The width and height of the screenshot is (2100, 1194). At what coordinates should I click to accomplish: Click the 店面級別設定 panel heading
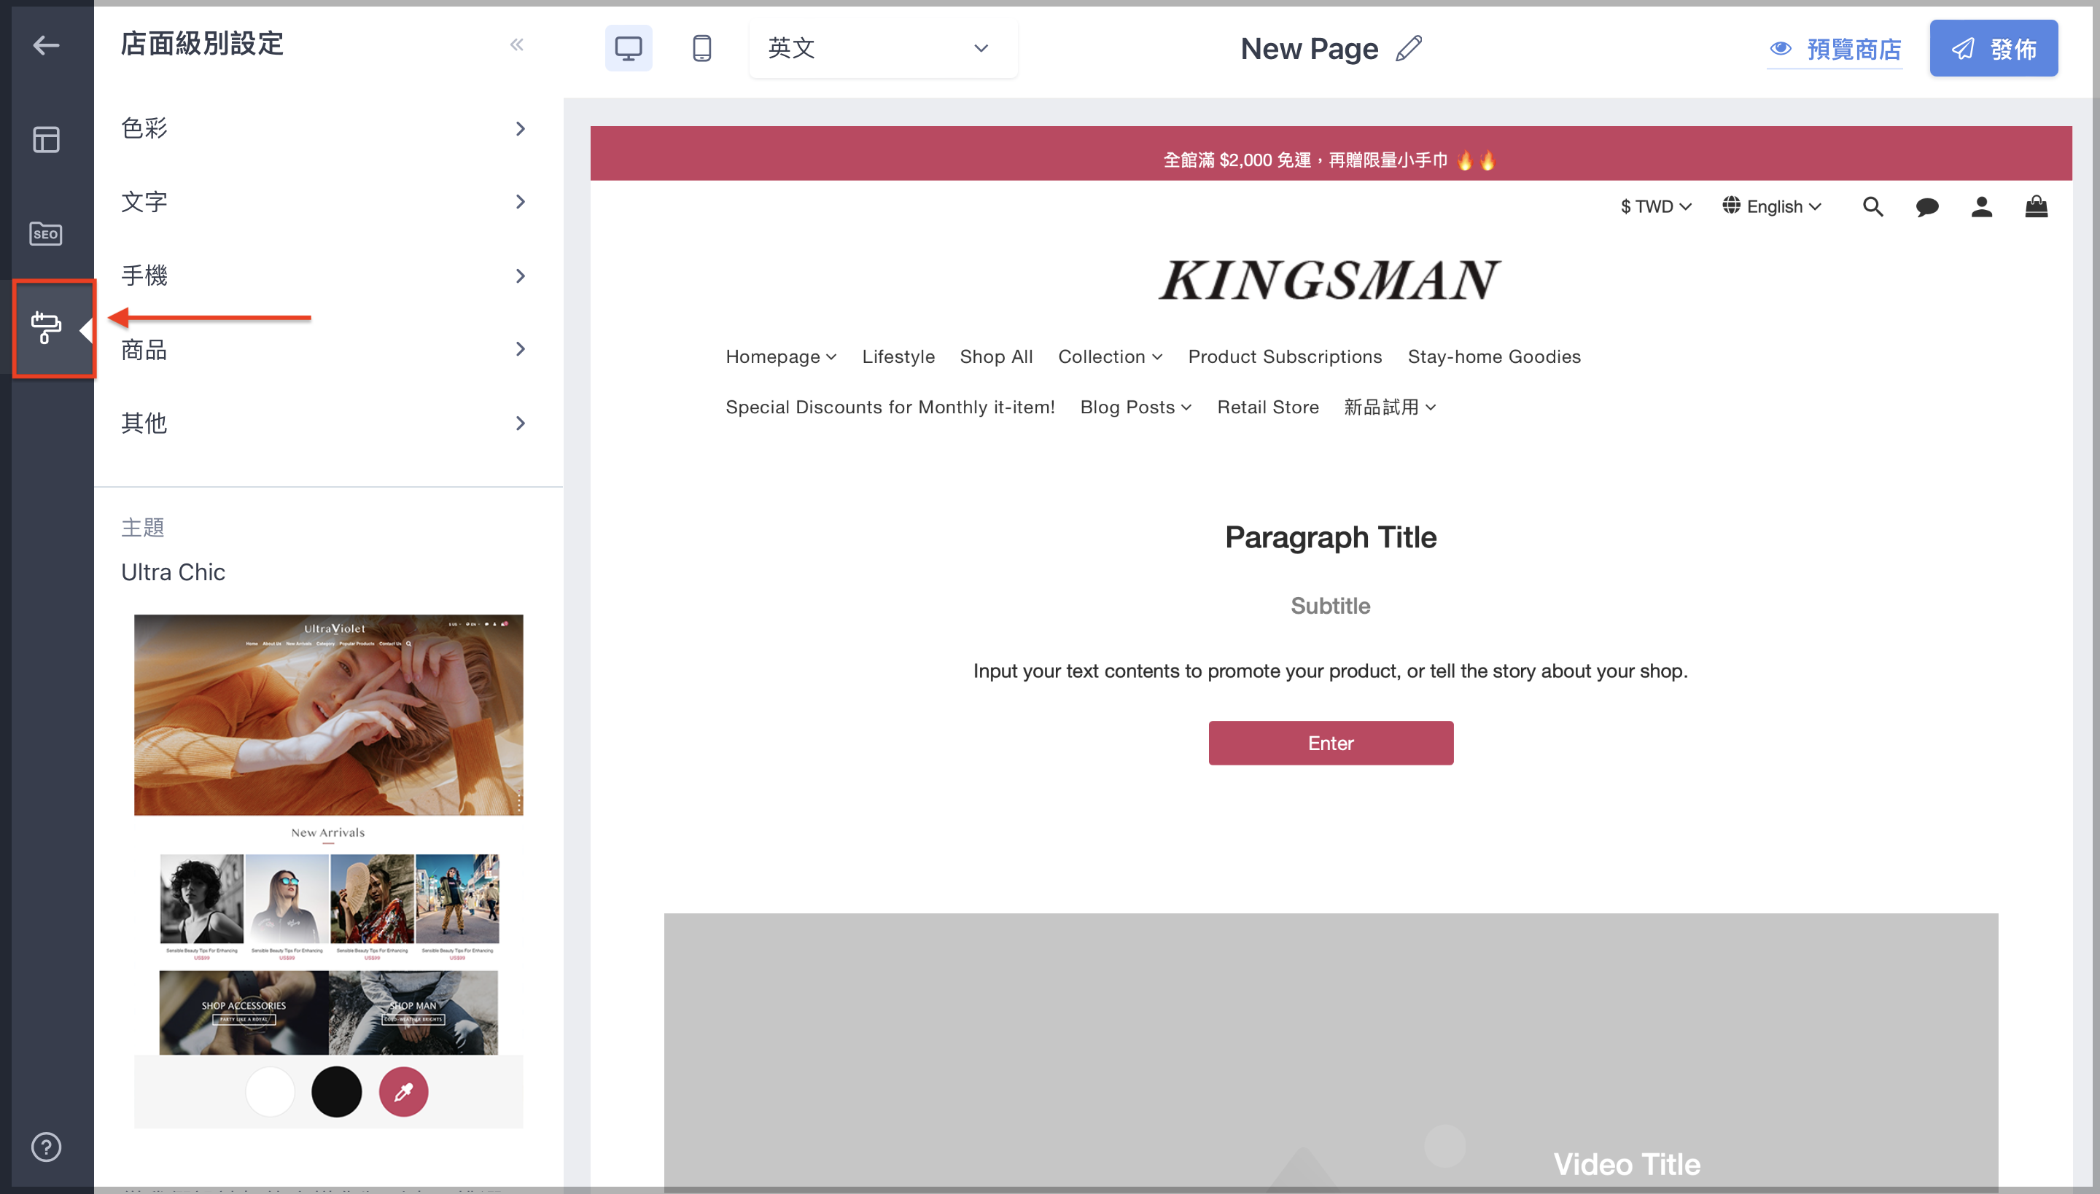pos(203,44)
